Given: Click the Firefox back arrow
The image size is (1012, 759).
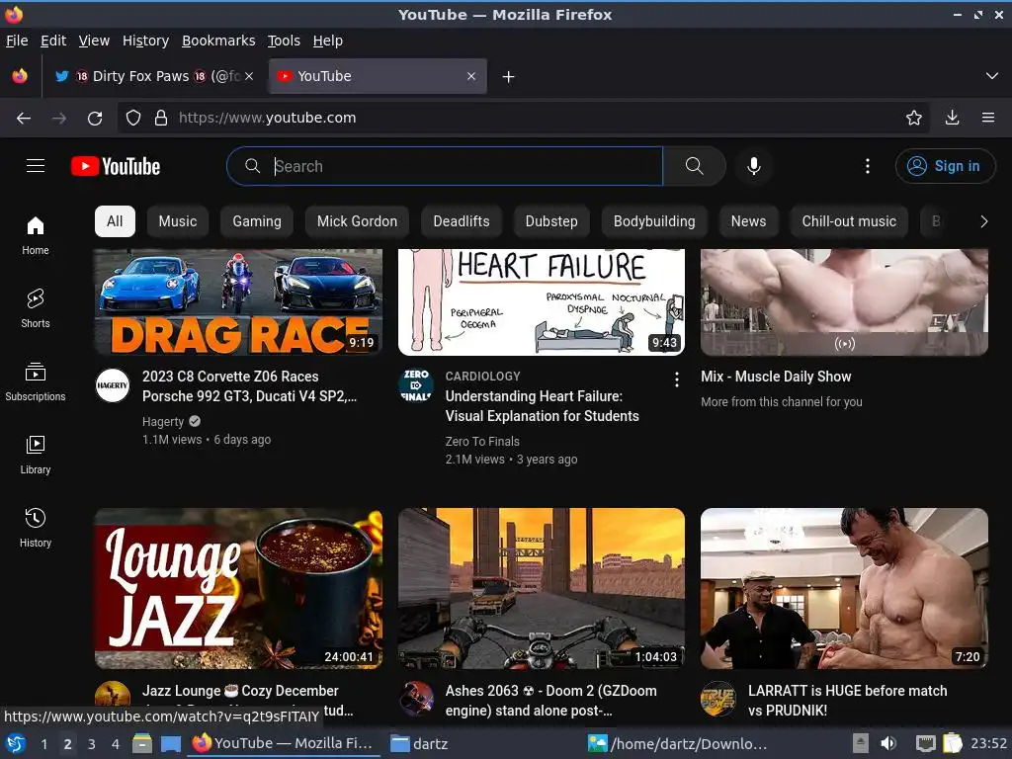Looking at the screenshot, I should [24, 119].
